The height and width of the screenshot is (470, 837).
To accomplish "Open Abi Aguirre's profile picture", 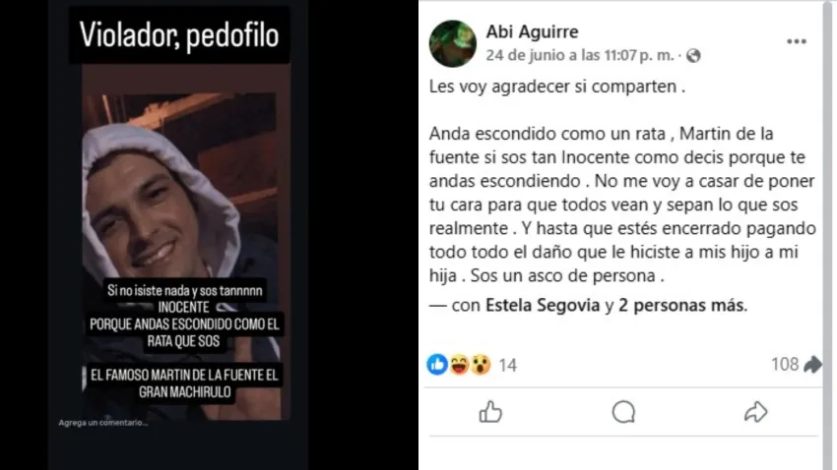I will pyautogui.click(x=453, y=43).
